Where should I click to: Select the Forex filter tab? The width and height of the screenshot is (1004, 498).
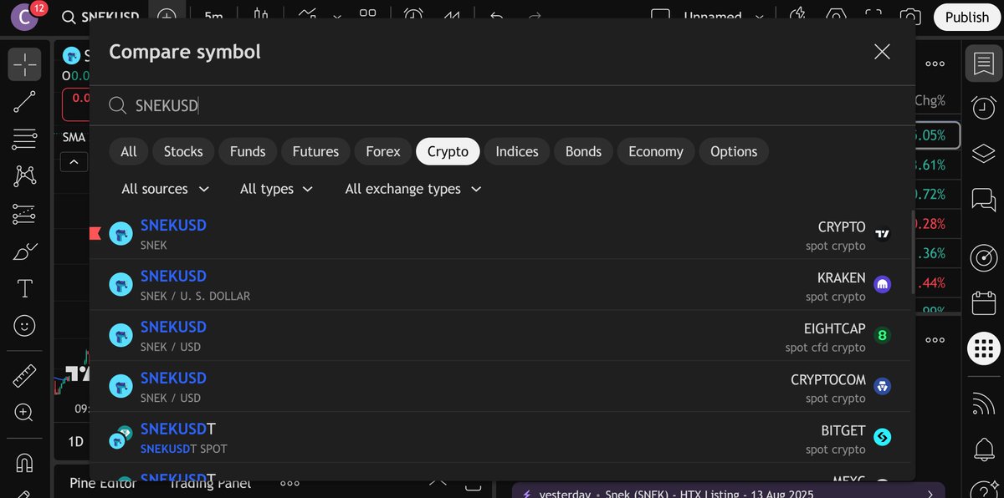(383, 151)
